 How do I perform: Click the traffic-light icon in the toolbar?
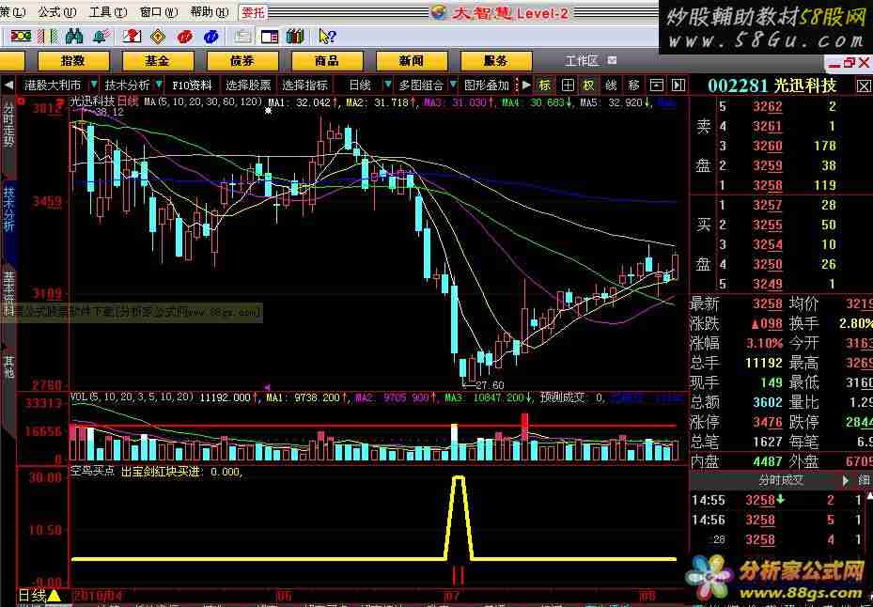pos(21,37)
